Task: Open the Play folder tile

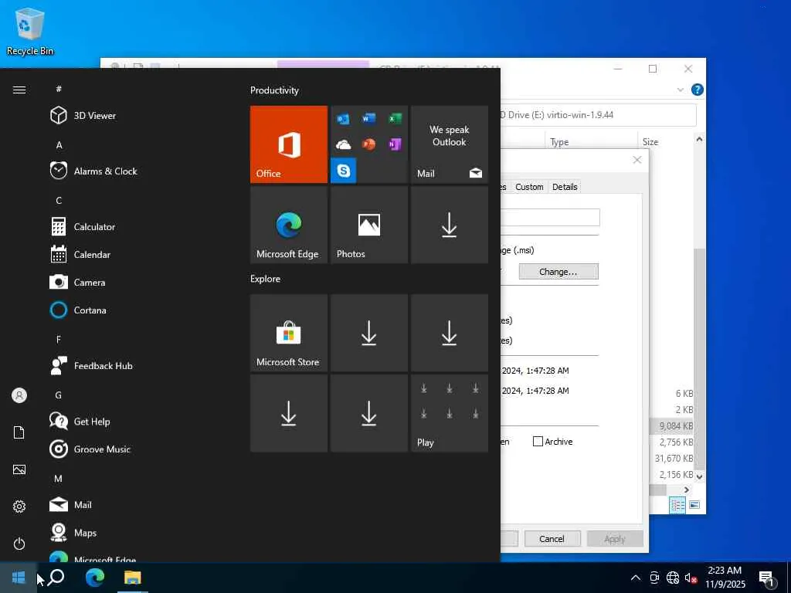Action: tap(449, 414)
